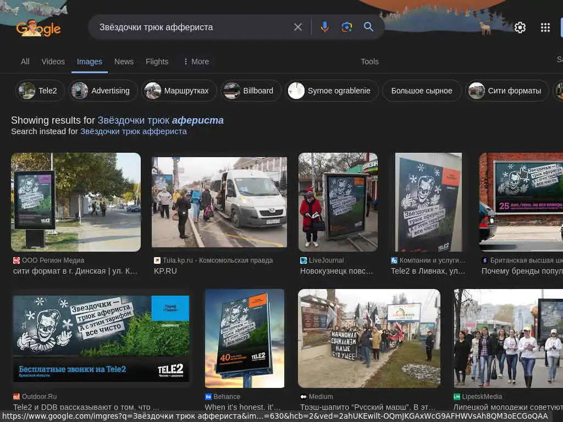The height and width of the screenshot is (422, 563).
Task: Click Tula.kp.ru favicon icon
Action: [157, 260]
